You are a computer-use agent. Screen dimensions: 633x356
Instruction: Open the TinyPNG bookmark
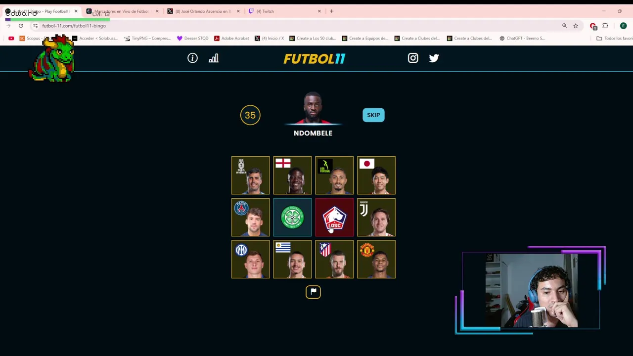pyautogui.click(x=147, y=38)
